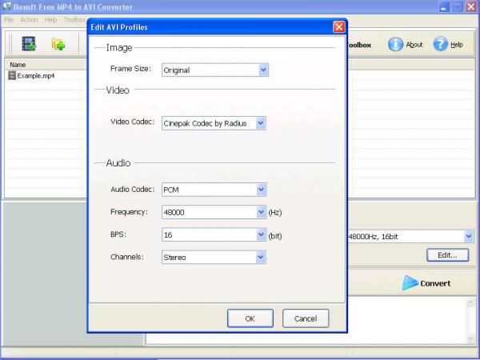Select the Example.mp4 file icon

tap(12, 75)
